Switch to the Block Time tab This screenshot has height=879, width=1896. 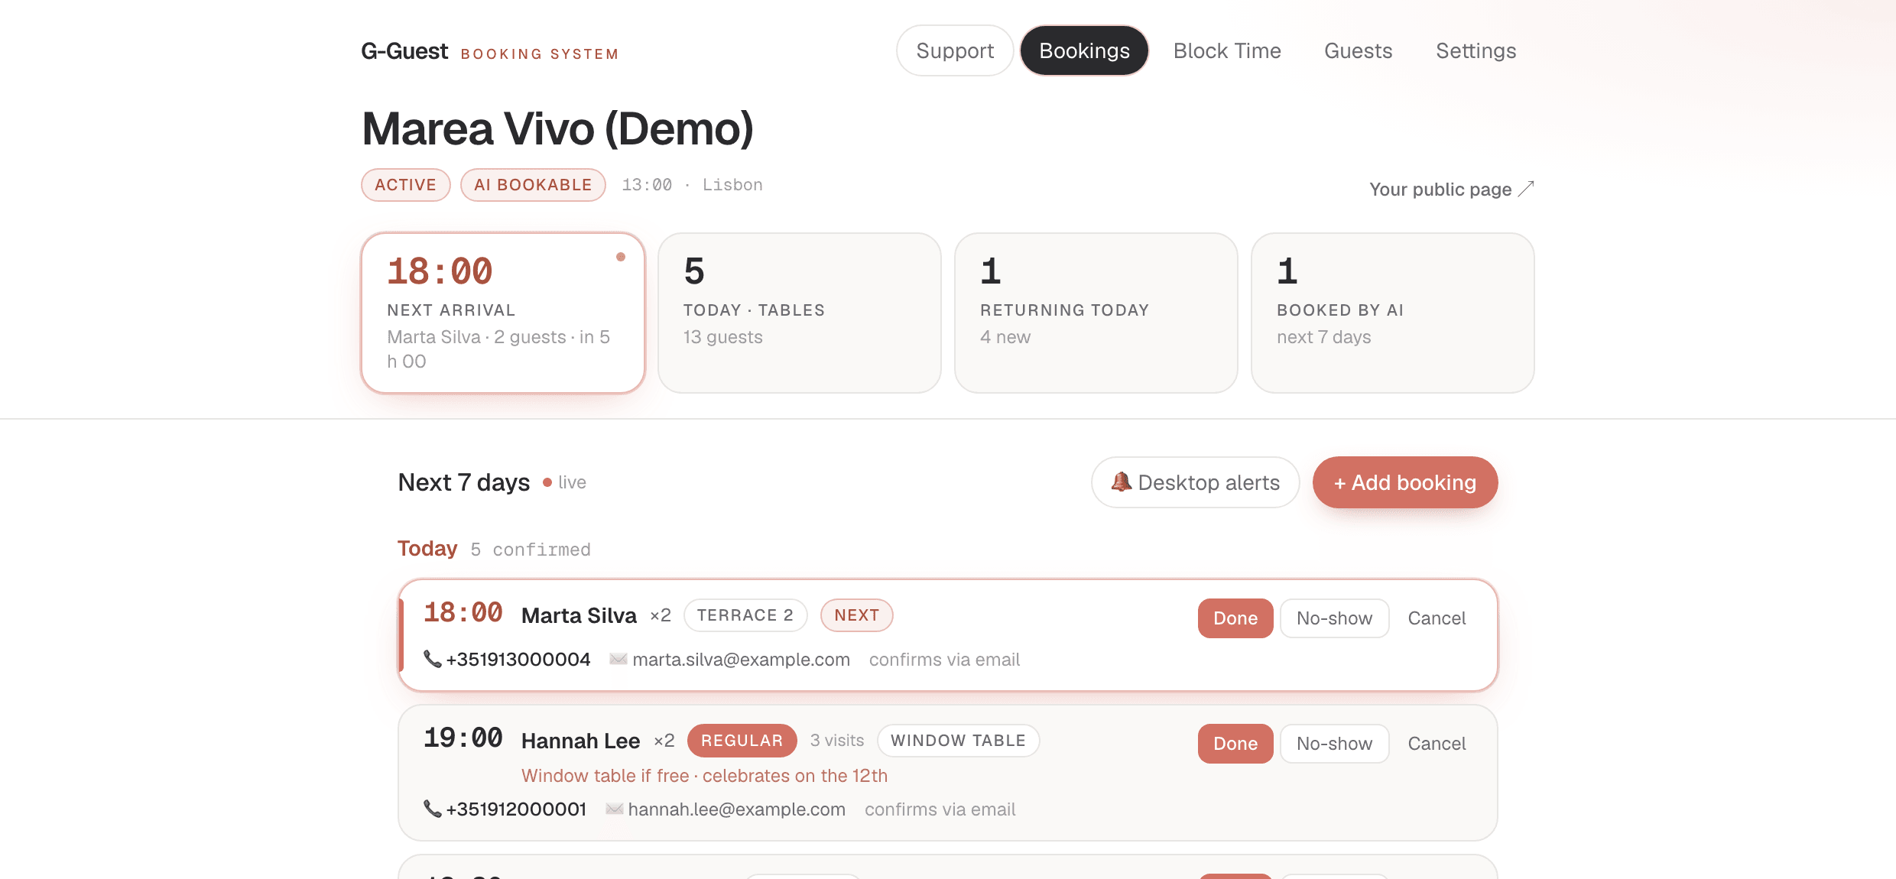click(1227, 50)
